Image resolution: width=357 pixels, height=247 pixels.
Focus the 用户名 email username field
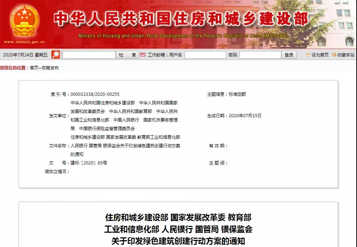205,55
